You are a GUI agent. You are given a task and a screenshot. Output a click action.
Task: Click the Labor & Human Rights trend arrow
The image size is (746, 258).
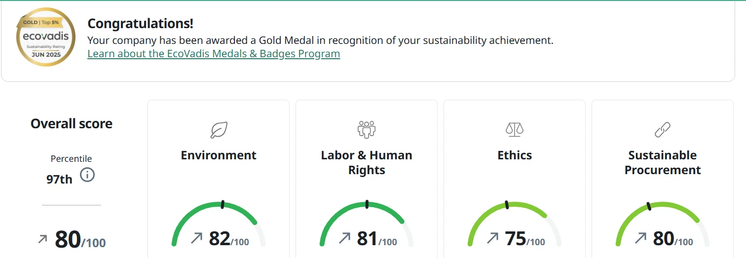tap(344, 238)
